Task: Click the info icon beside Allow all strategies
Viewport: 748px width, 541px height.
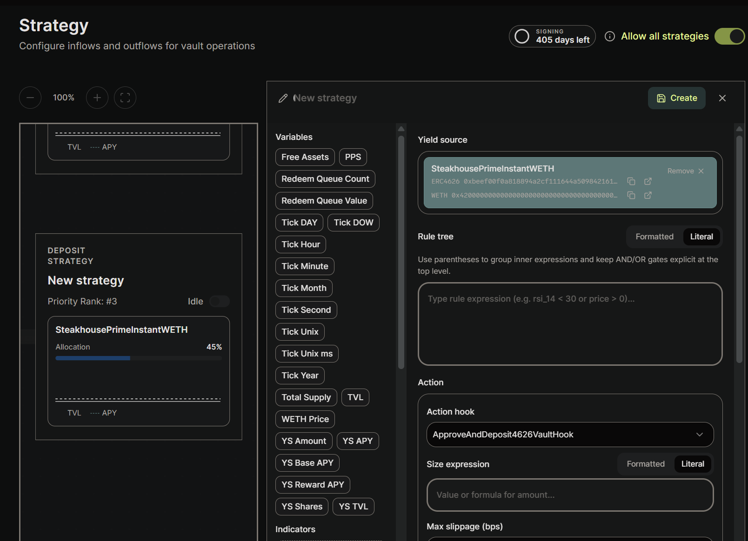Action: coord(610,36)
